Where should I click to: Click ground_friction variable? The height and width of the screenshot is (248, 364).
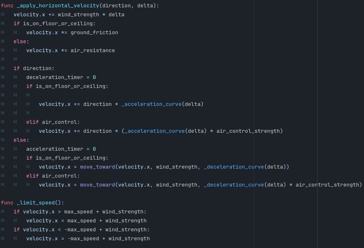pos(94,33)
